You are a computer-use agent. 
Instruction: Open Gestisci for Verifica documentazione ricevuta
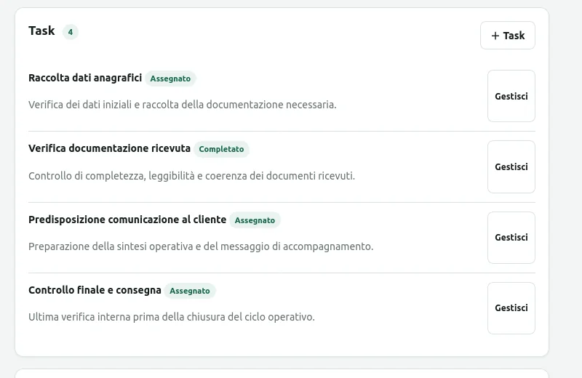pos(511,167)
